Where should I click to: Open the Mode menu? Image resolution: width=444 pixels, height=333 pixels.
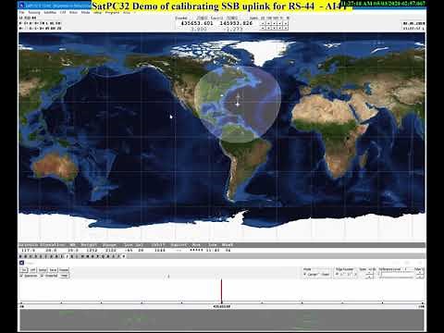(x=85, y=13)
